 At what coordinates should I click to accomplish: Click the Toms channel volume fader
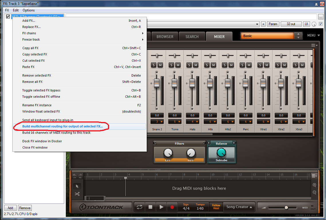(x=174, y=83)
